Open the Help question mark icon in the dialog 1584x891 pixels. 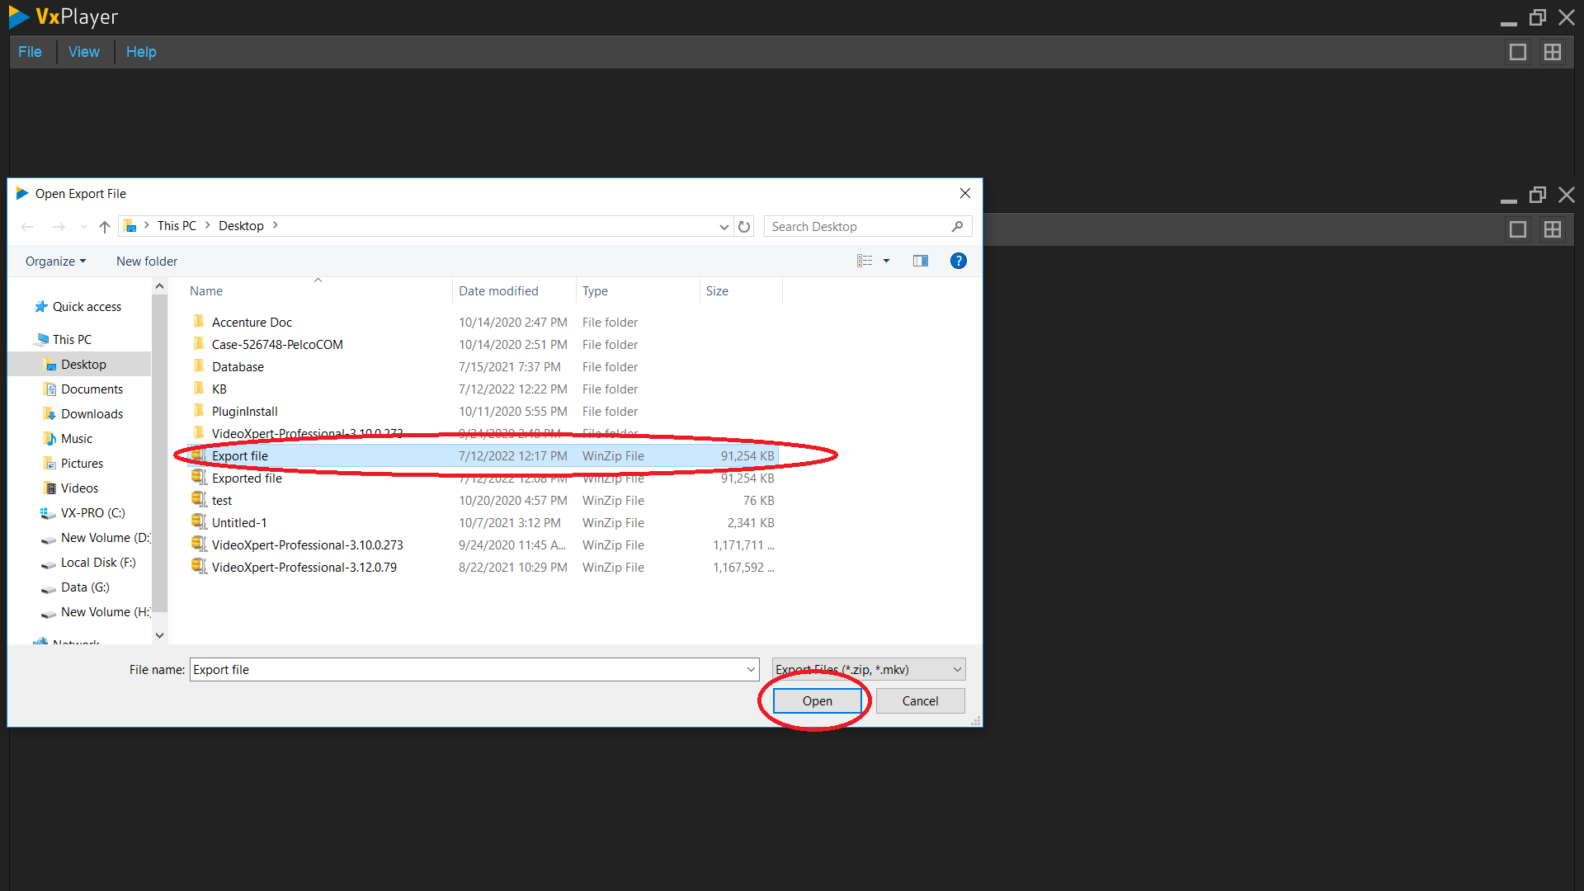pyautogui.click(x=958, y=261)
